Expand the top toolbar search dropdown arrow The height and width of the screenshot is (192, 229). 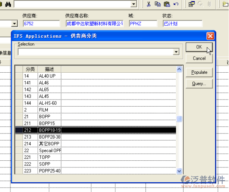click(x=134, y=4)
